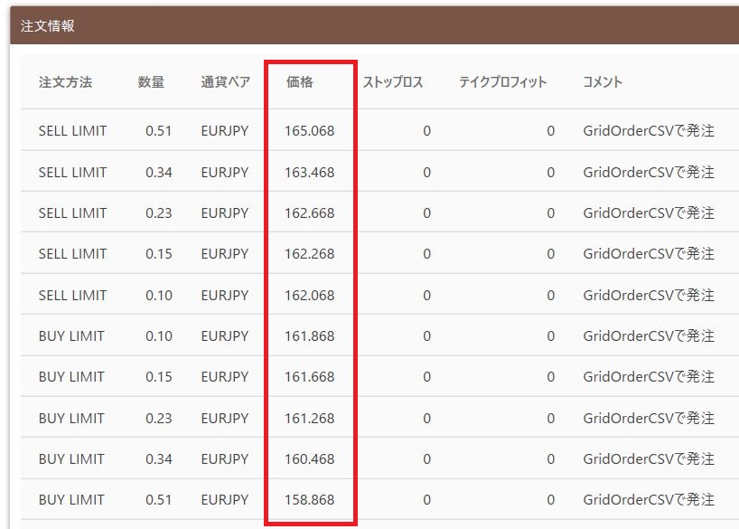The image size is (739, 529).
Task: Click quantity 0.34 in the 163.468 row
Action: tap(158, 172)
